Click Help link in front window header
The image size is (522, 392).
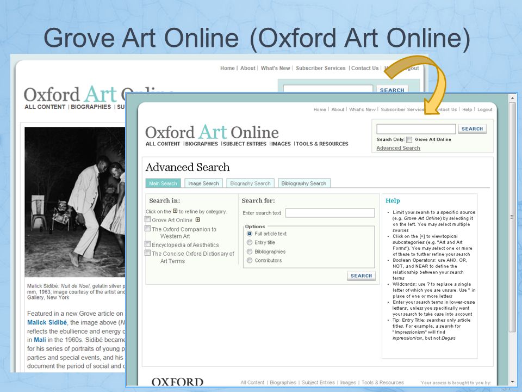point(467,109)
